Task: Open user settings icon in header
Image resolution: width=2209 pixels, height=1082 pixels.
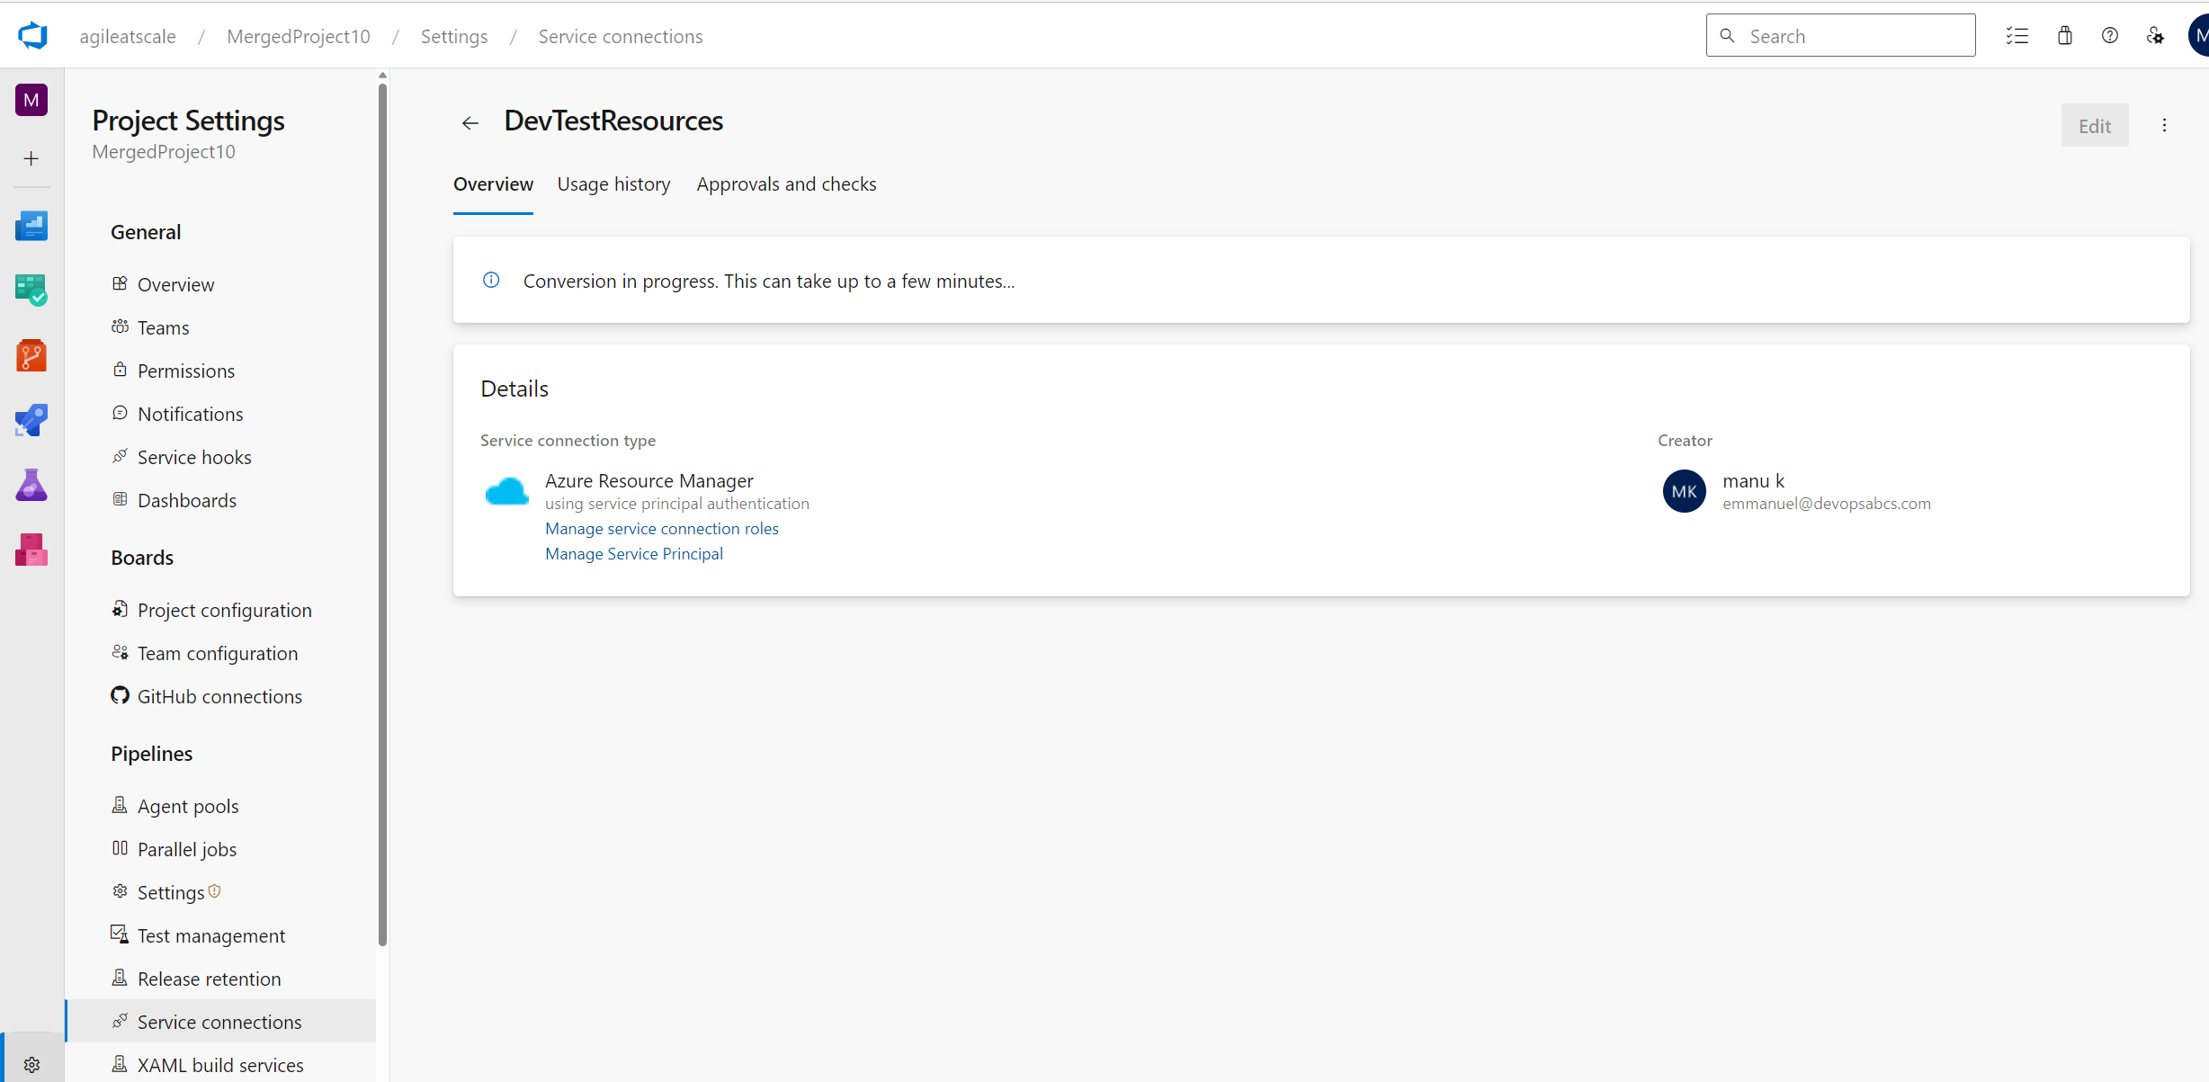Action: (2155, 36)
